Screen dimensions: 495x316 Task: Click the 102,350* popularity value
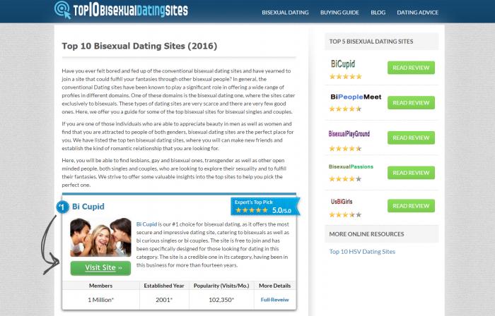221,300
